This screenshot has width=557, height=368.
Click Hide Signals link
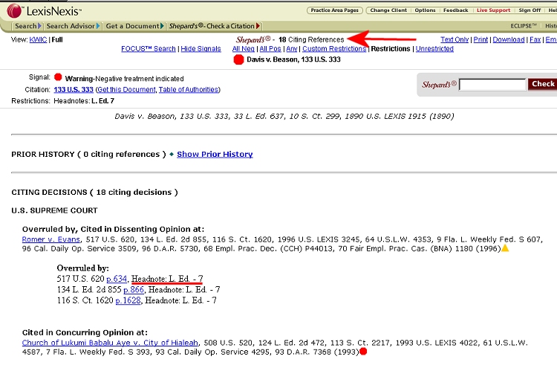pyautogui.click(x=201, y=49)
